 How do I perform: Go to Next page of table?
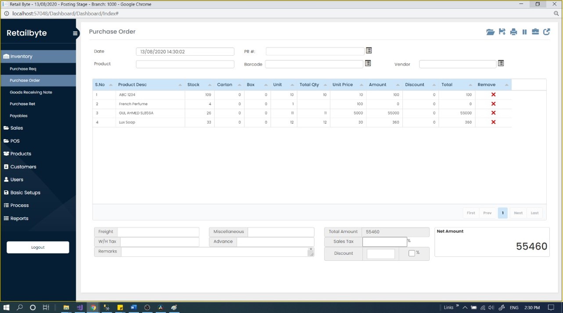[x=518, y=213]
